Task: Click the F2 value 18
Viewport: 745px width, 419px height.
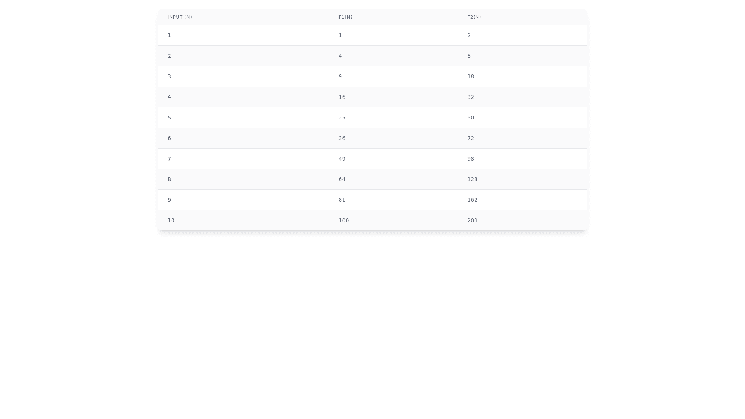Action: (470, 76)
